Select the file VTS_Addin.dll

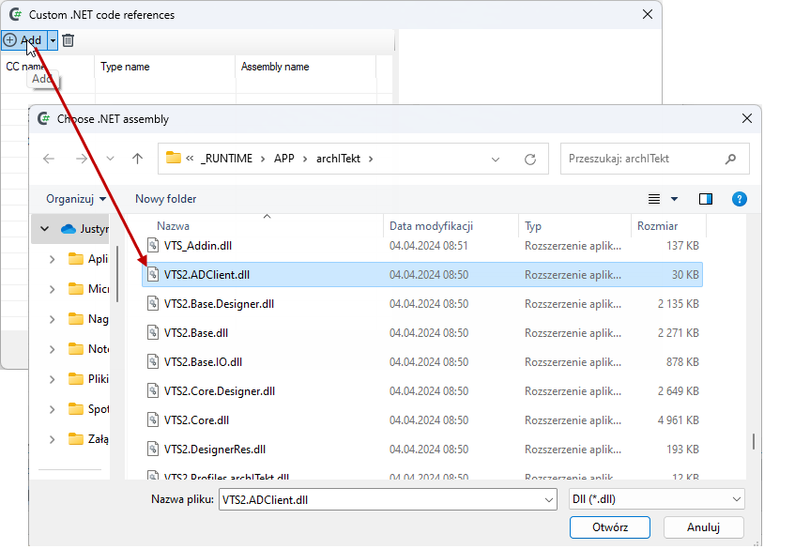422,246
